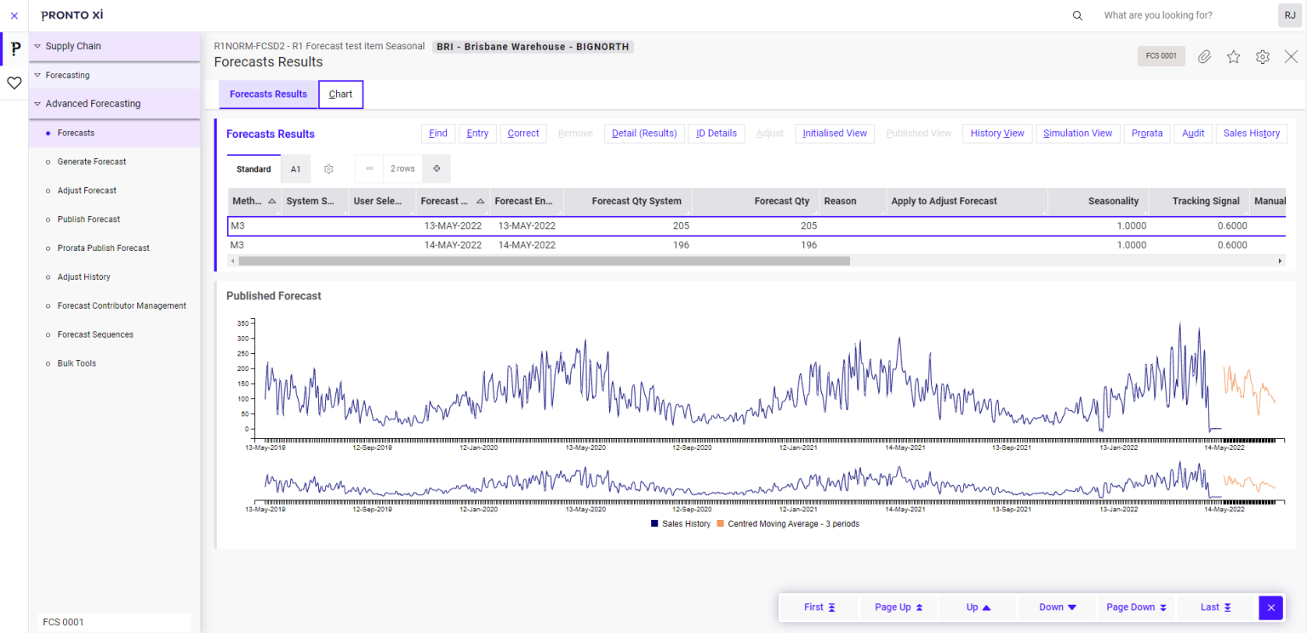Image resolution: width=1307 pixels, height=633 pixels.
Task: Toggle Sales History series in chart legend
Action: (x=681, y=524)
